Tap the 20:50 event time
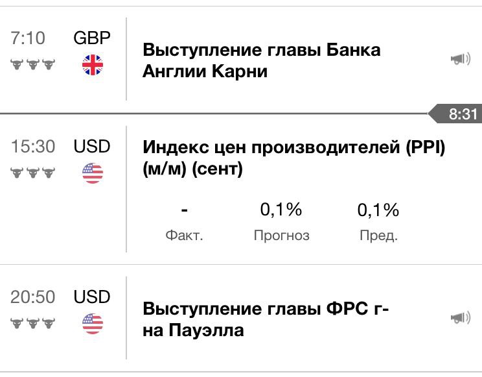This screenshot has width=482, height=377. (x=32, y=297)
